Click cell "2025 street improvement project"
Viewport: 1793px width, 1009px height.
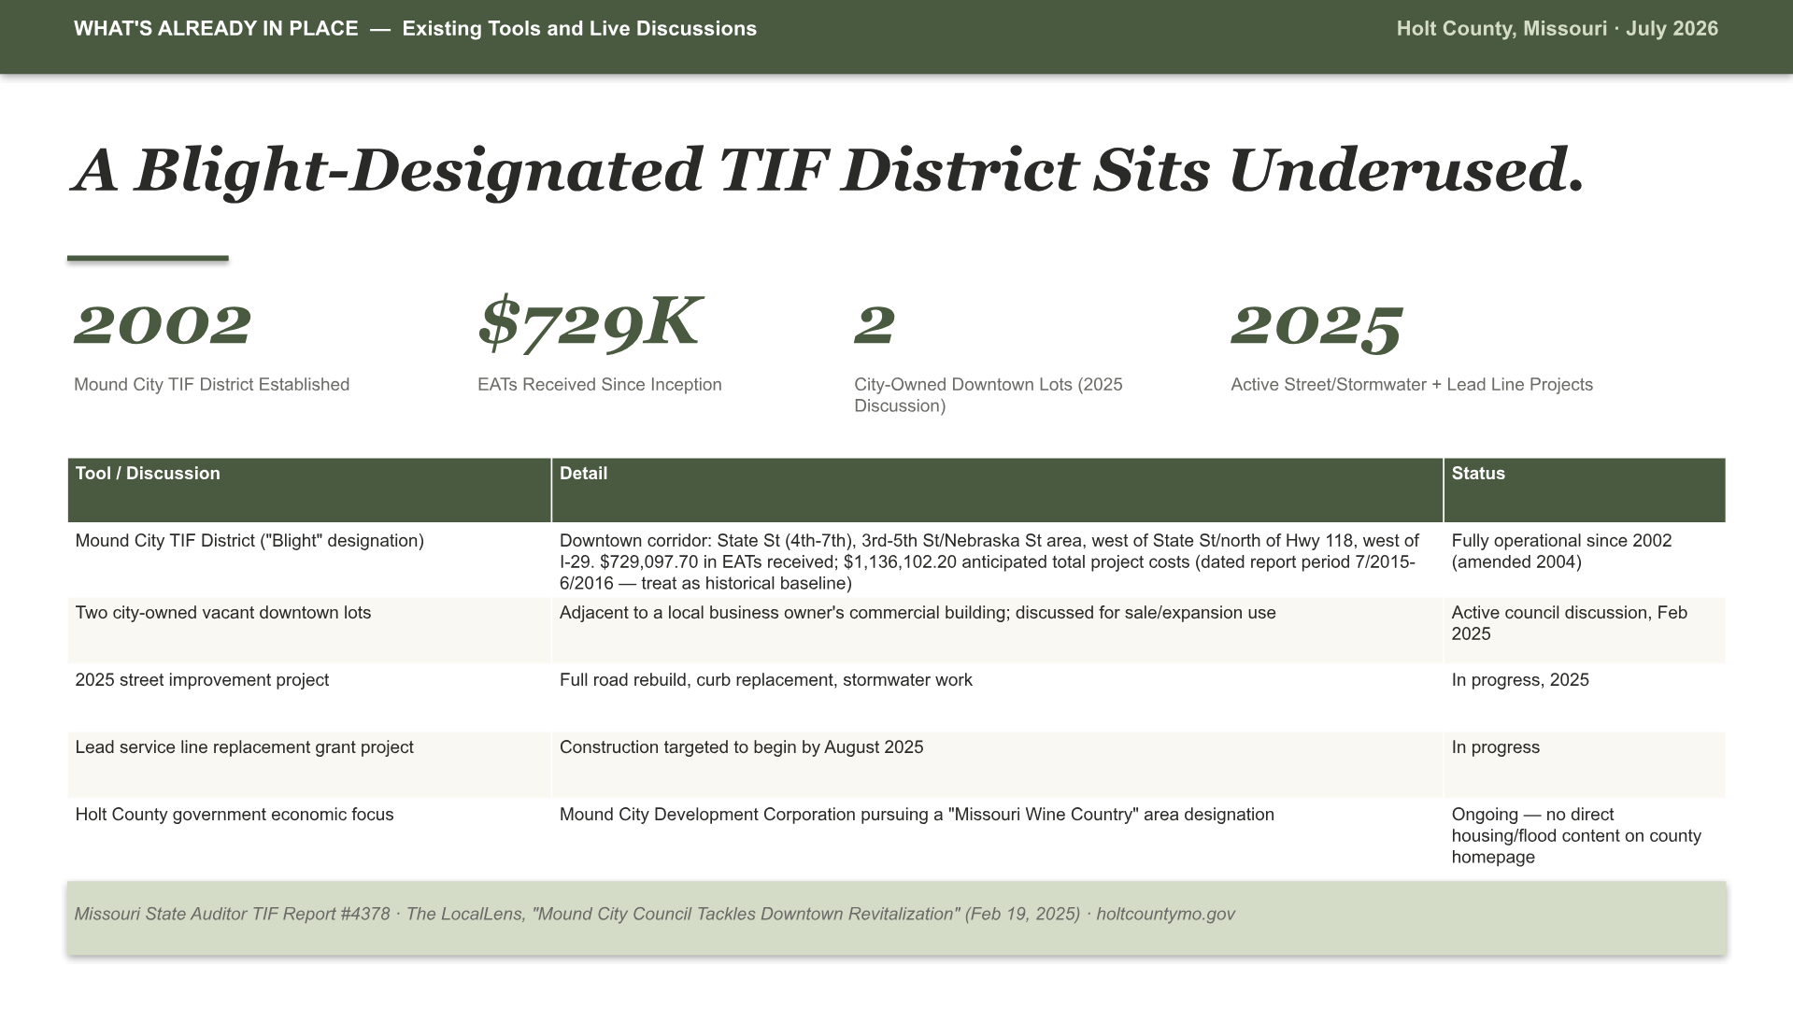[309, 698]
